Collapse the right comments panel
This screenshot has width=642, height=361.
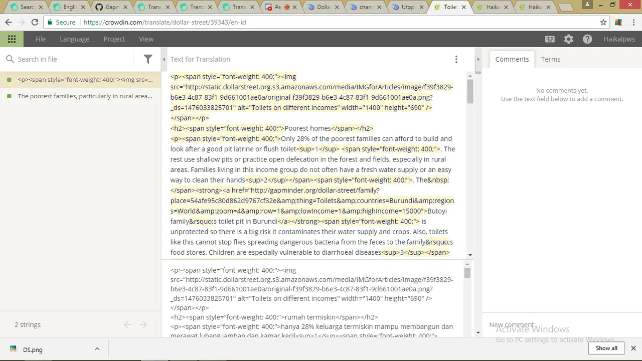[x=478, y=59]
